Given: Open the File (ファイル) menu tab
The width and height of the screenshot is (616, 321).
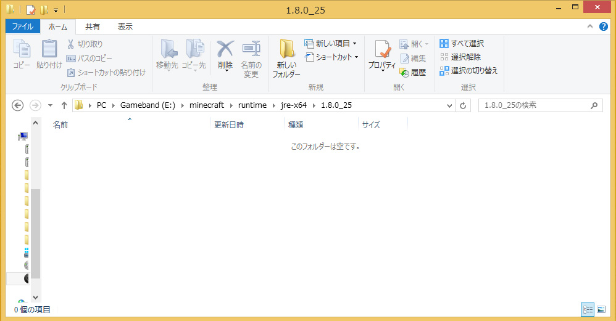Looking at the screenshot, I should tap(23, 26).
